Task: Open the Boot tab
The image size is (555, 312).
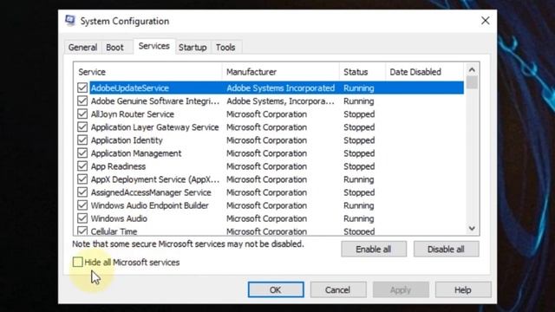Action: pos(114,48)
